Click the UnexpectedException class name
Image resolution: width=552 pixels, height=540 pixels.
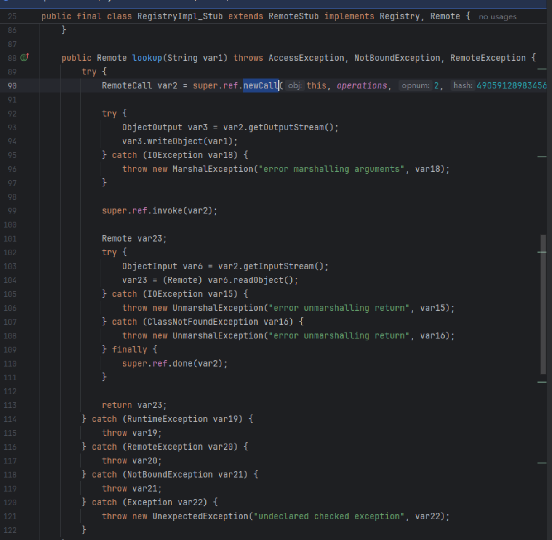point(200,516)
